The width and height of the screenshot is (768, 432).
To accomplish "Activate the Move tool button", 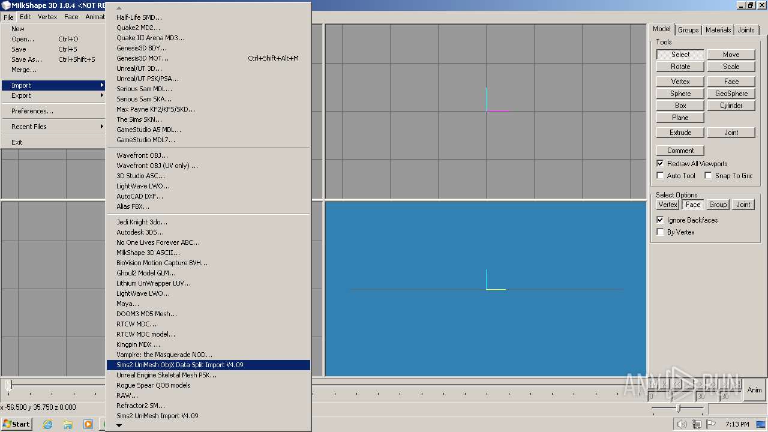I will [x=731, y=55].
